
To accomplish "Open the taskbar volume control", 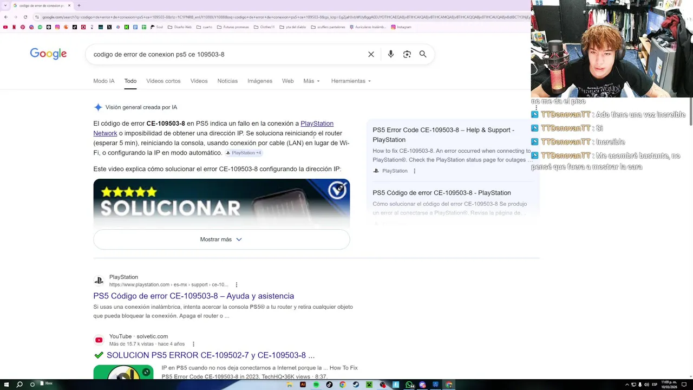I will click(x=646, y=385).
